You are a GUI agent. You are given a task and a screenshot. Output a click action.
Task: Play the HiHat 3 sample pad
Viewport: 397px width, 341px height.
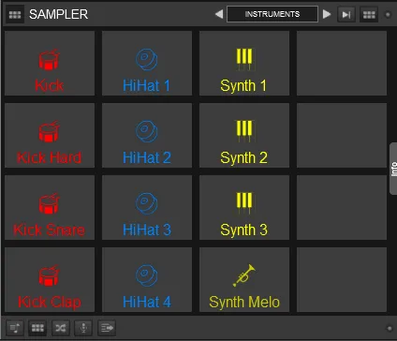tap(147, 207)
